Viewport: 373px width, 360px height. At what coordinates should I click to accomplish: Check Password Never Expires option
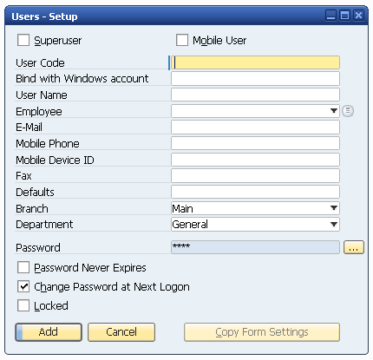click(23, 267)
